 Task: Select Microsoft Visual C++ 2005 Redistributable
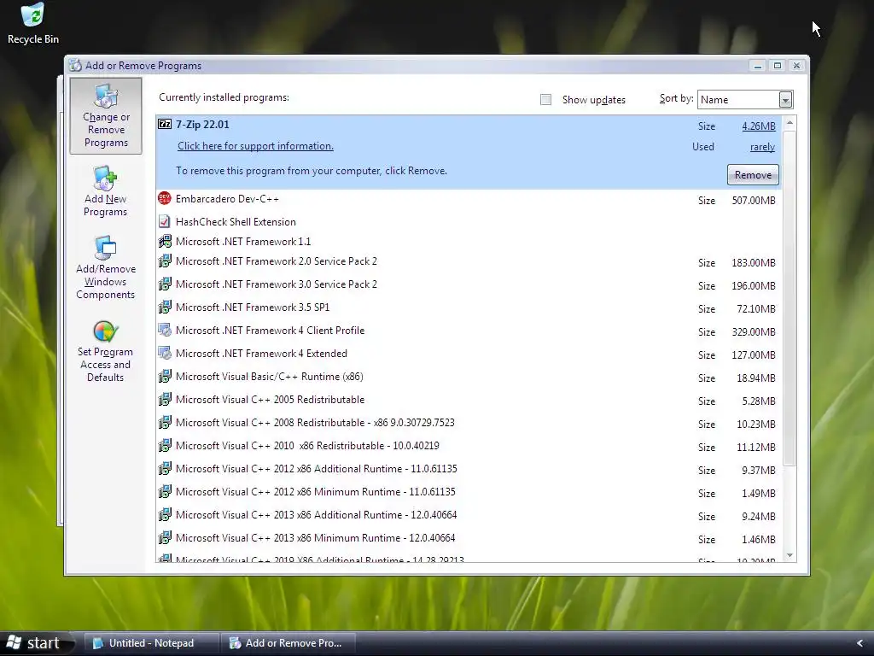point(469,400)
